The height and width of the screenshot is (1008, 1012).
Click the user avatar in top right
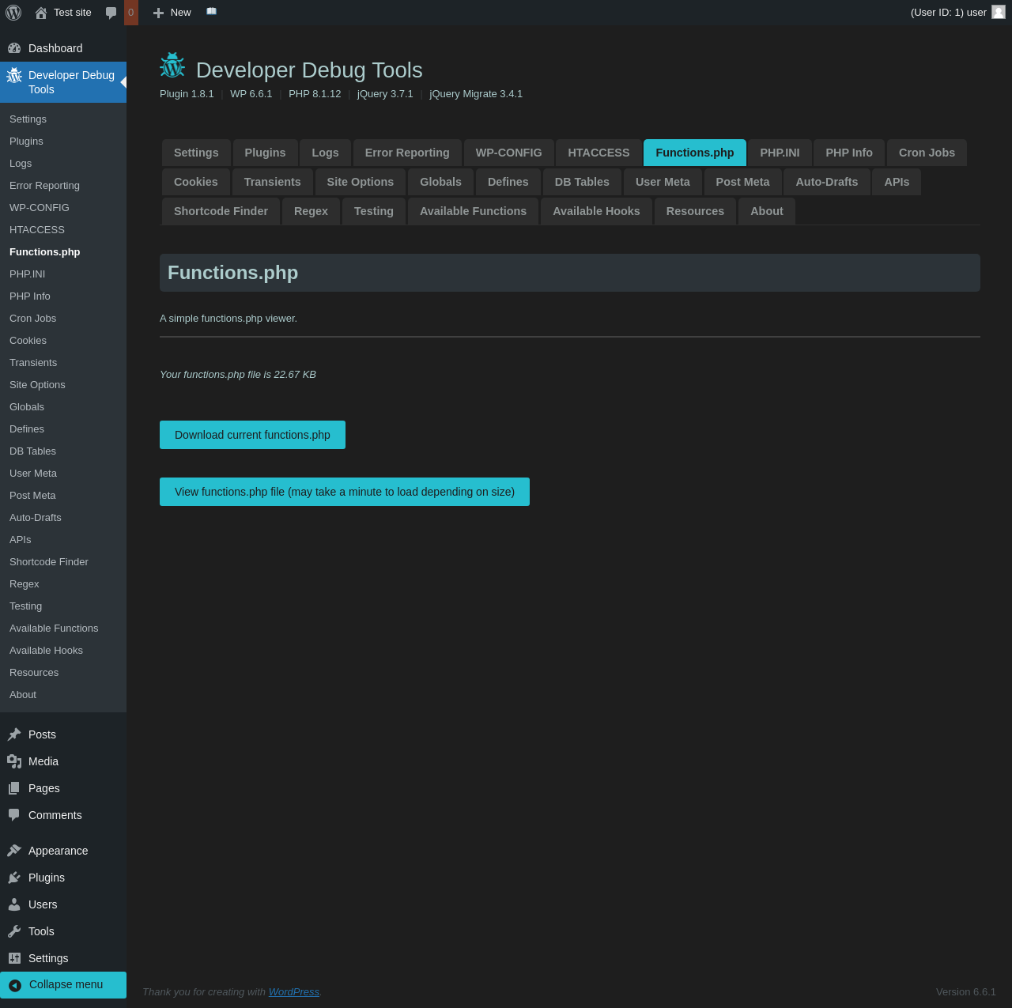999,12
